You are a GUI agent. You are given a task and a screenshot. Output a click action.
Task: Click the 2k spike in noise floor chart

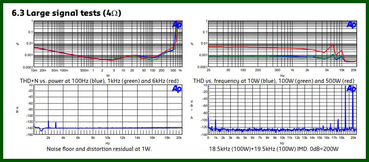tap(49, 125)
